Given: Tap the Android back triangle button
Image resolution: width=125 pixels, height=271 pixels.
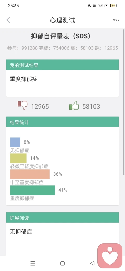Looking at the screenshot, I should tap(92, 263).
